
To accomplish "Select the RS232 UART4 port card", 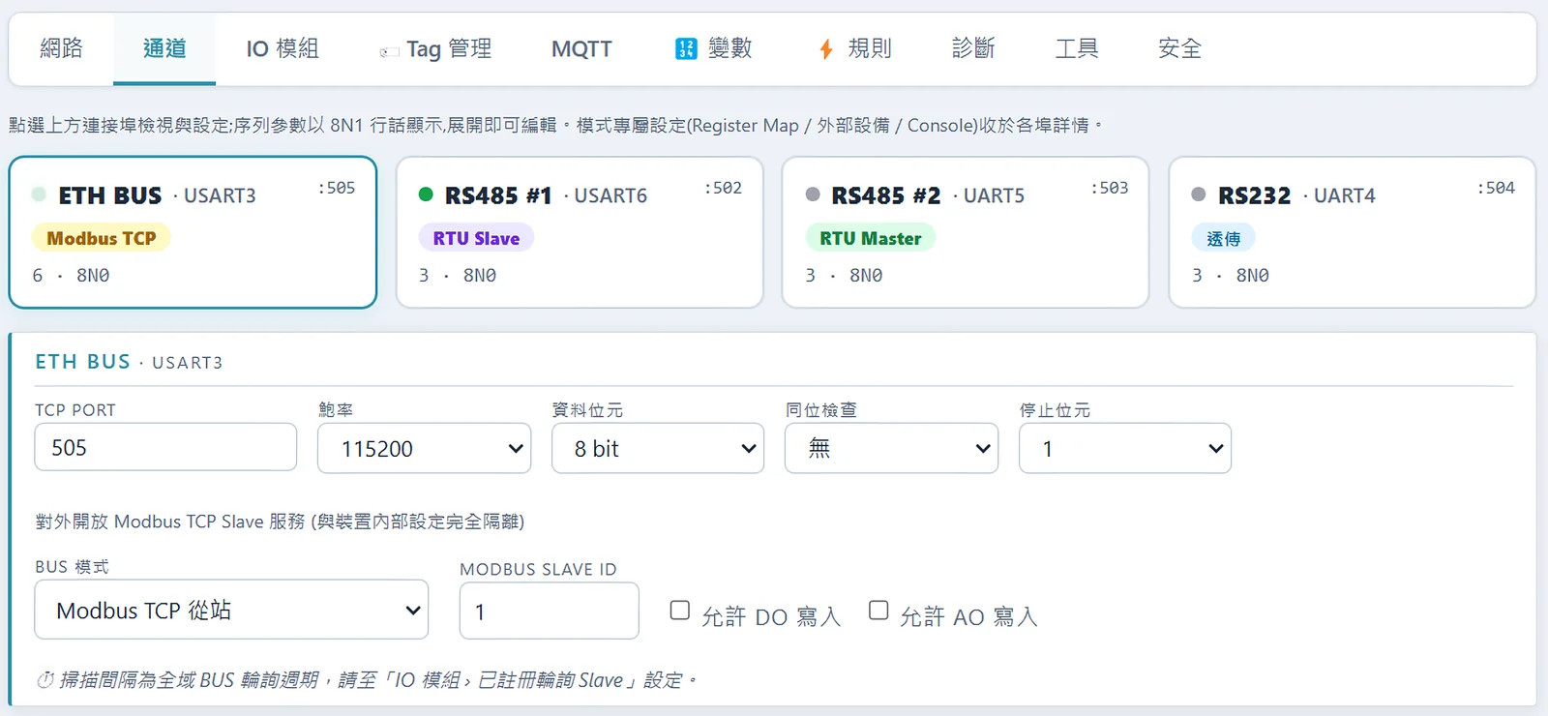I will pos(1352,232).
